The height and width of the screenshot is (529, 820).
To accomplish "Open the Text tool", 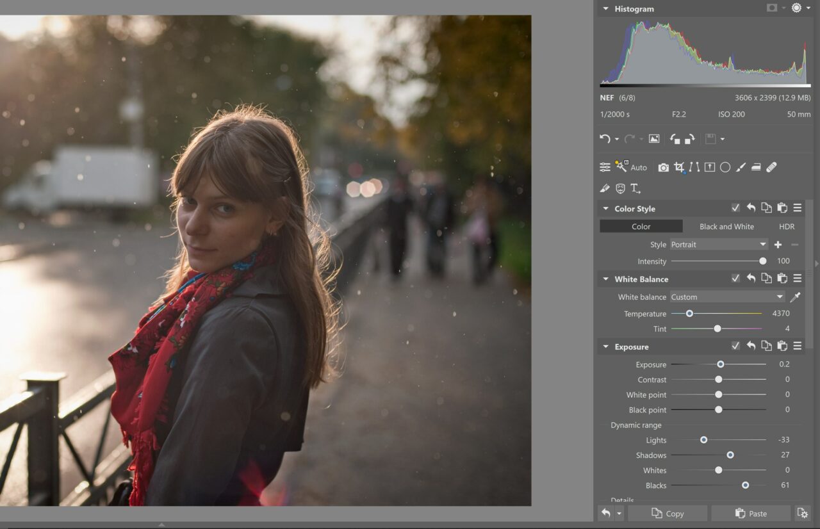I will 635,188.
